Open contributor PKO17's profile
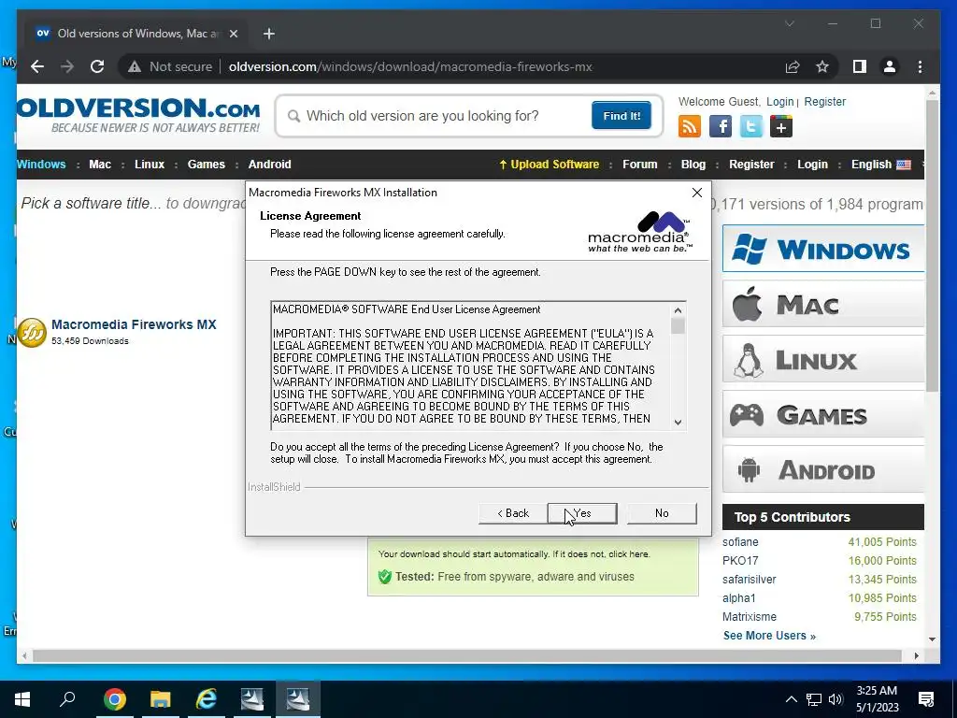Screen dimensions: 957x718 coord(740,561)
